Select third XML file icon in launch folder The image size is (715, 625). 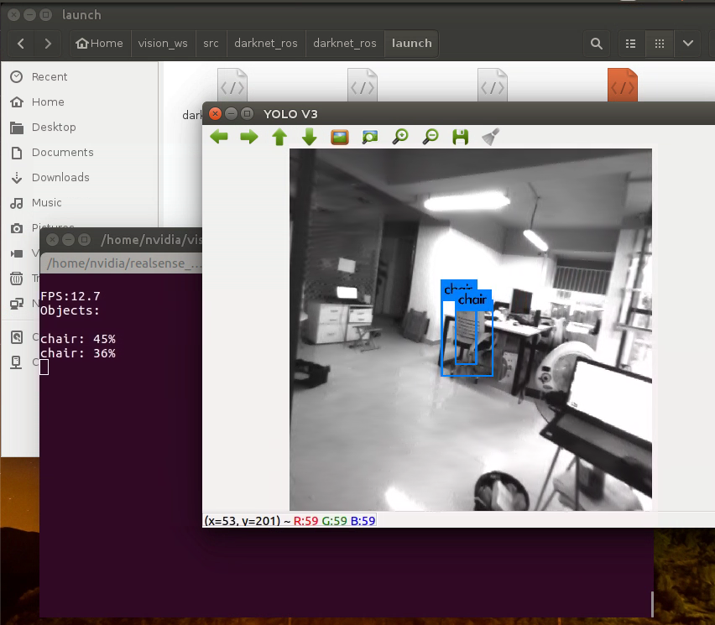(x=493, y=85)
